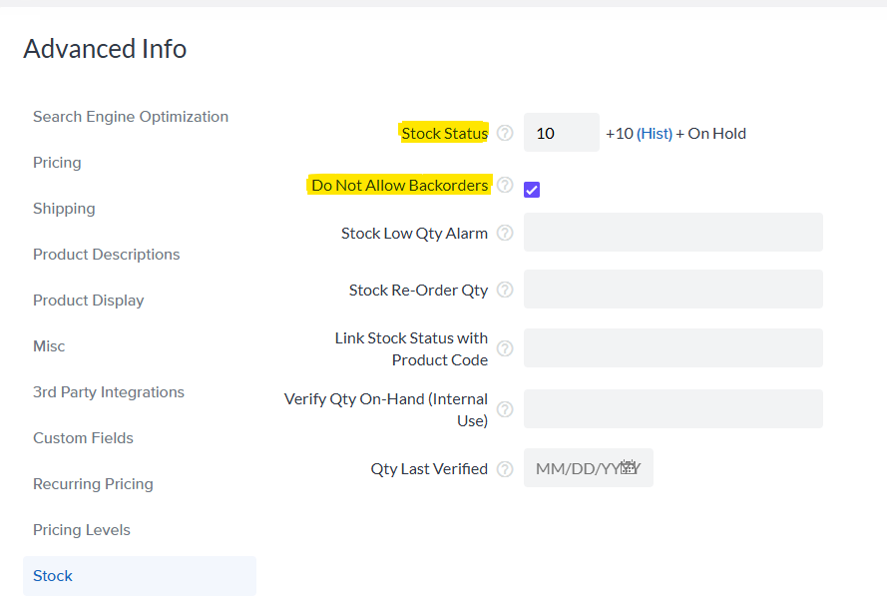Image resolution: width=887 pixels, height=613 pixels.
Task: Click the Stock Re-Order Qty field
Action: click(672, 290)
